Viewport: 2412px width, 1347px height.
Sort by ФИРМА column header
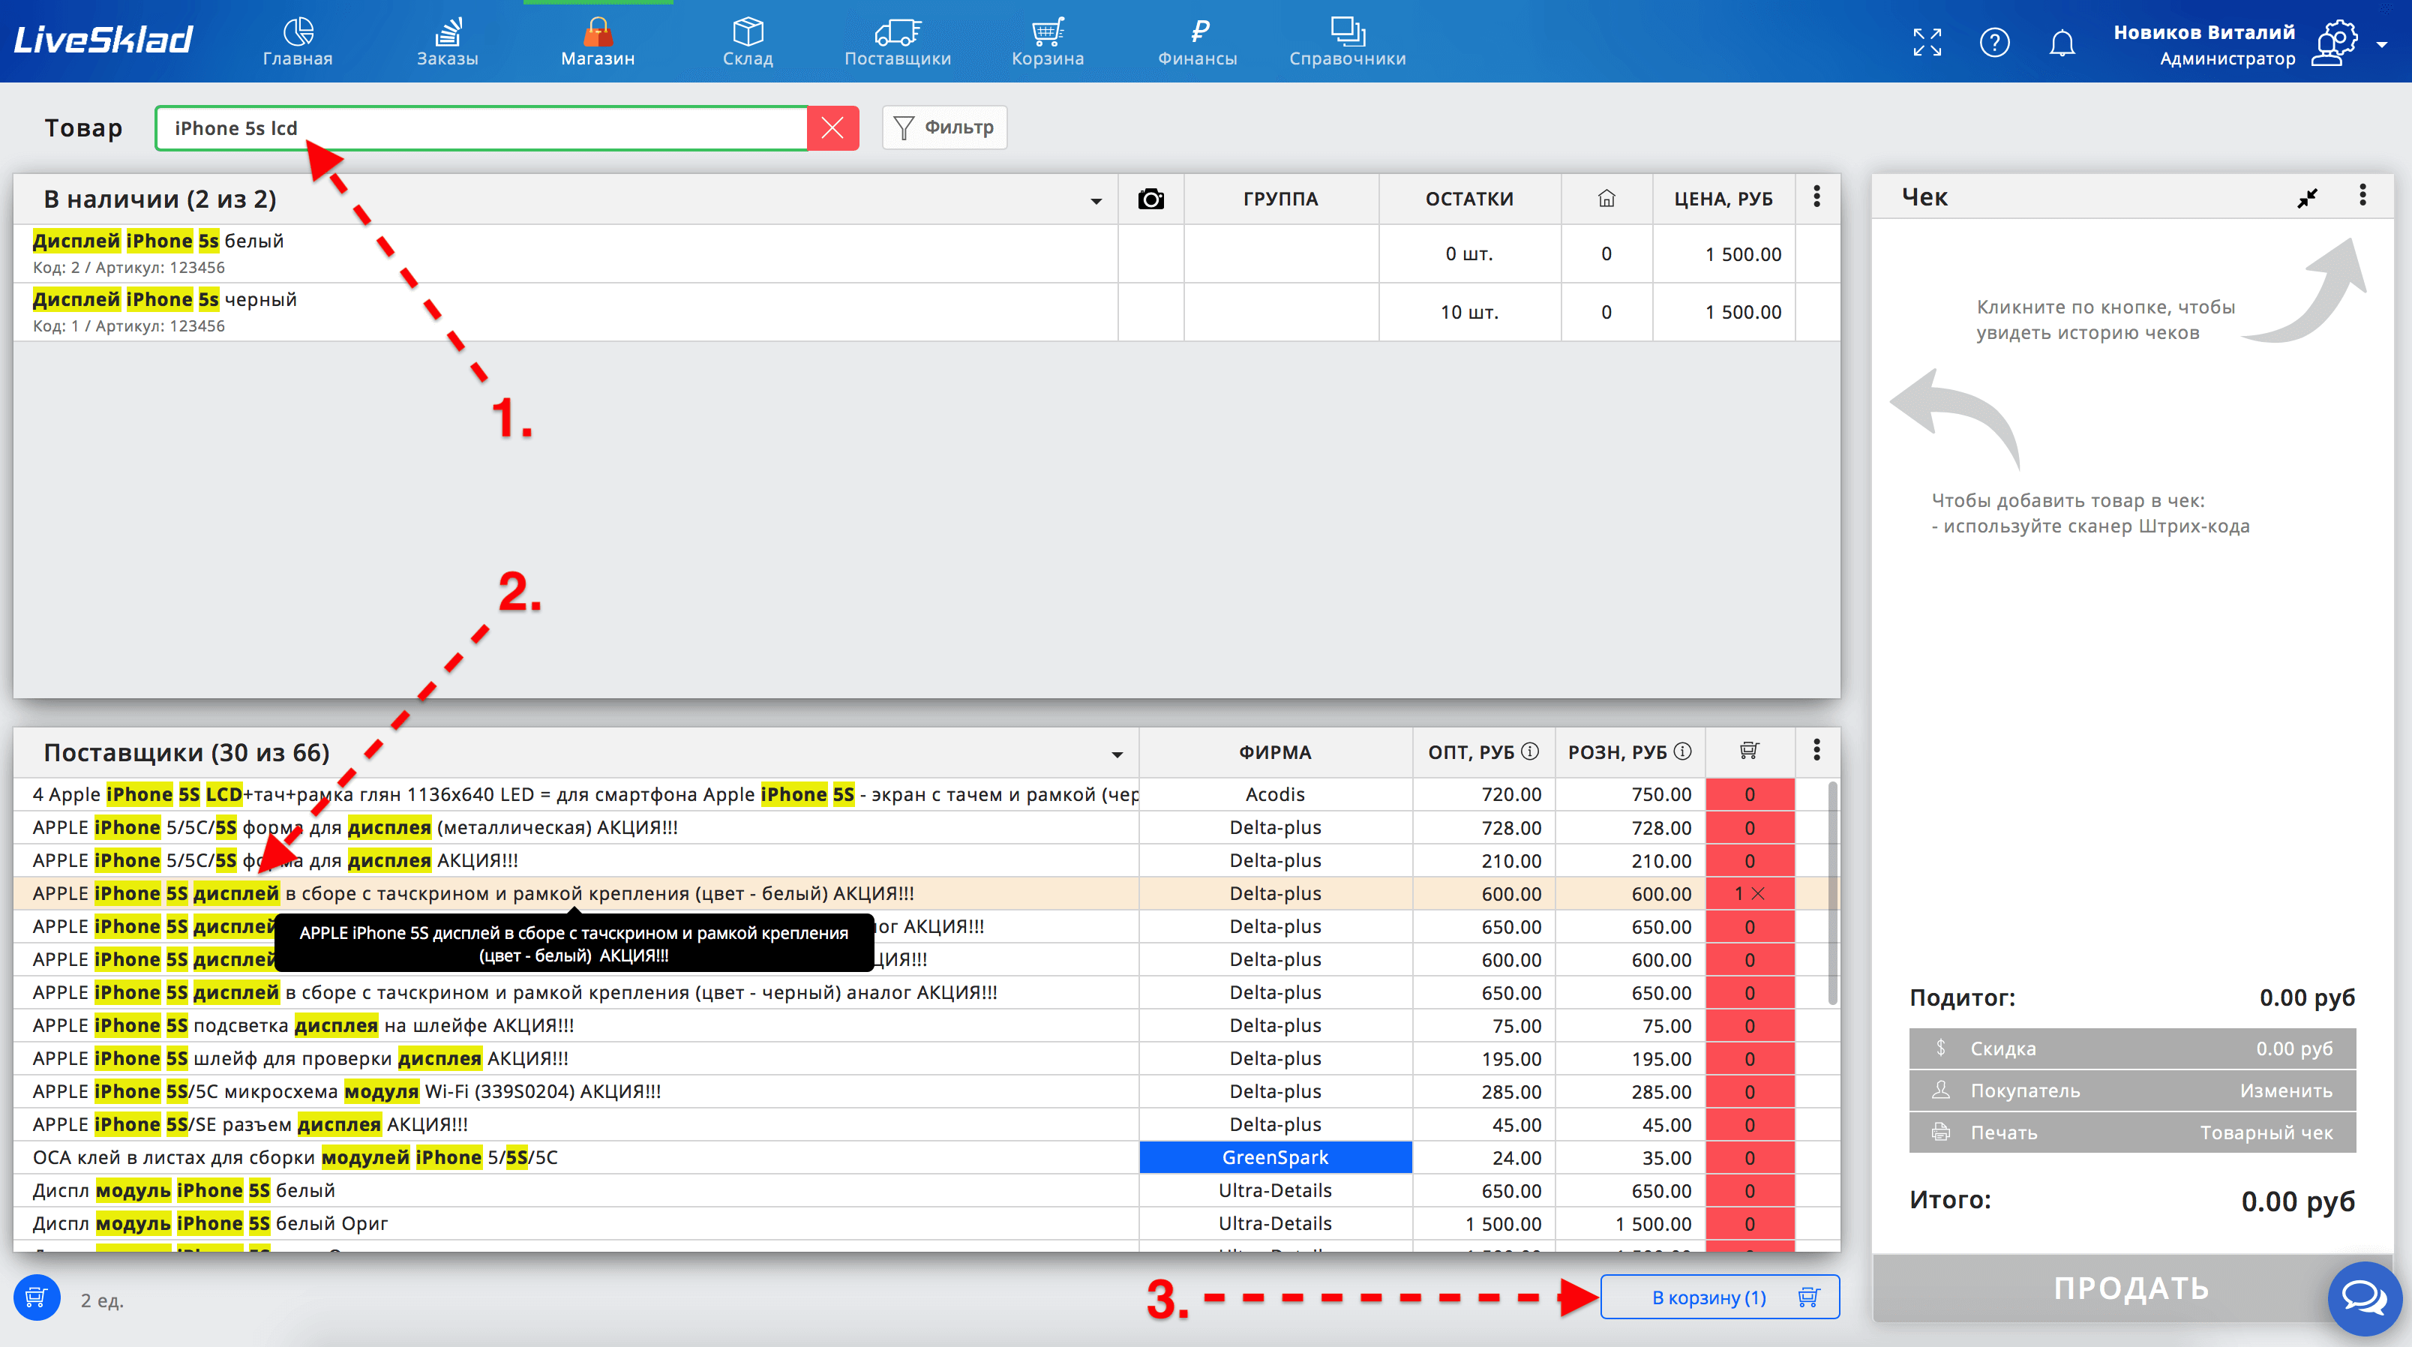1274,752
